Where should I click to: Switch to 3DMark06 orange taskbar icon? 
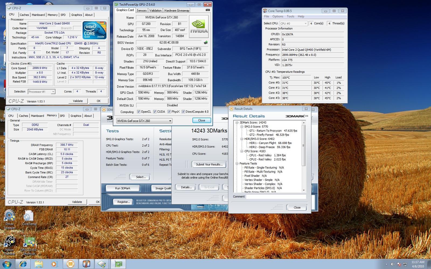70,264
